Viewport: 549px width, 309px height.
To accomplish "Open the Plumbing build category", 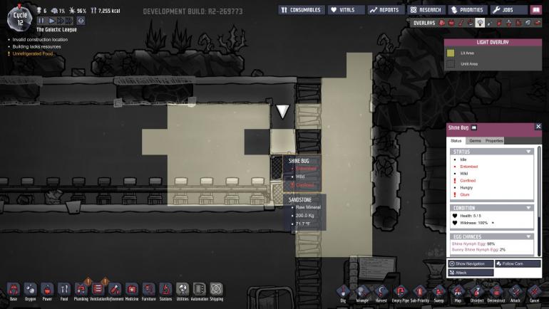I will pyautogui.click(x=81, y=290).
